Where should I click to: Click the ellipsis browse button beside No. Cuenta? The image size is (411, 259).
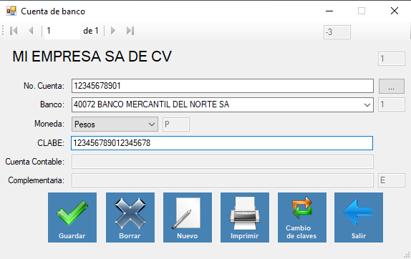(392, 86)
